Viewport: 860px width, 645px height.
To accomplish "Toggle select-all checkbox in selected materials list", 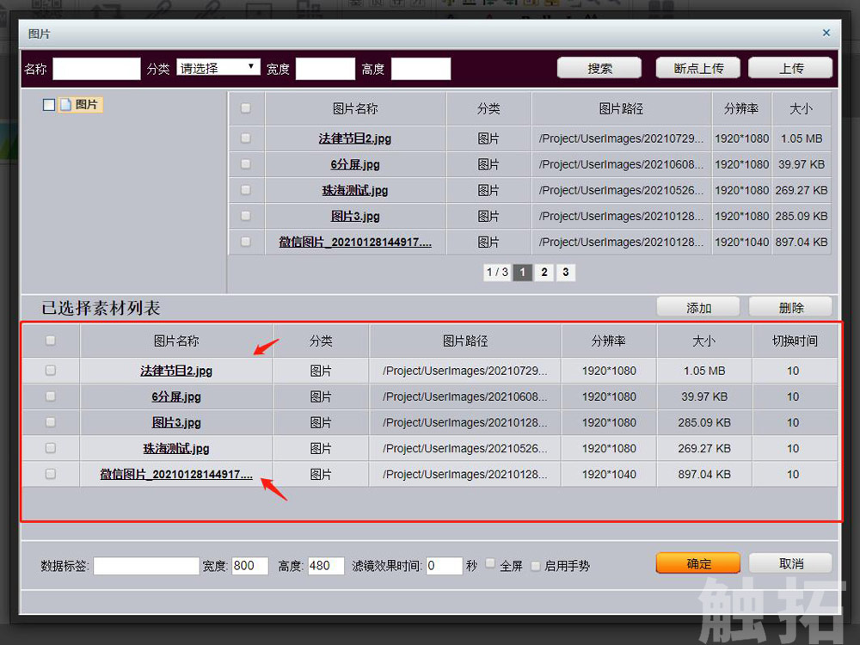I will click(51, 341).
